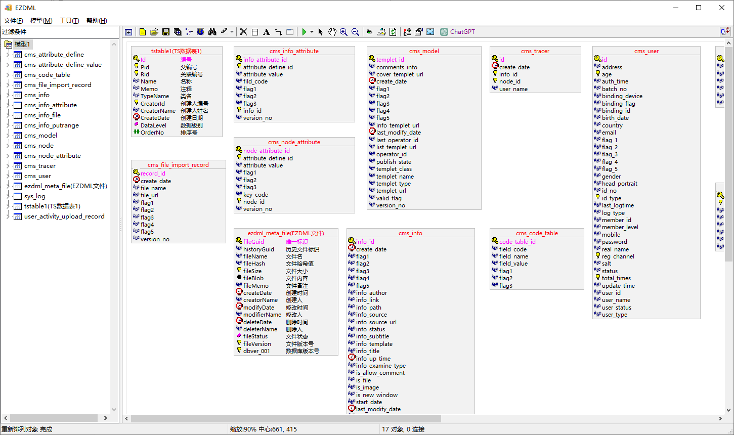Click the top-right panel toggle icon
Viewport: 734px width, 435px height.
click(725, 31)
